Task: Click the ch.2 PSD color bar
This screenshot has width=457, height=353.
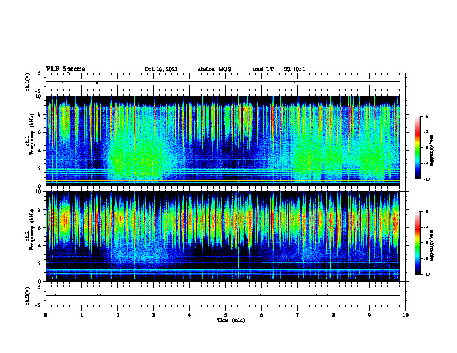Action: [418, 243]
